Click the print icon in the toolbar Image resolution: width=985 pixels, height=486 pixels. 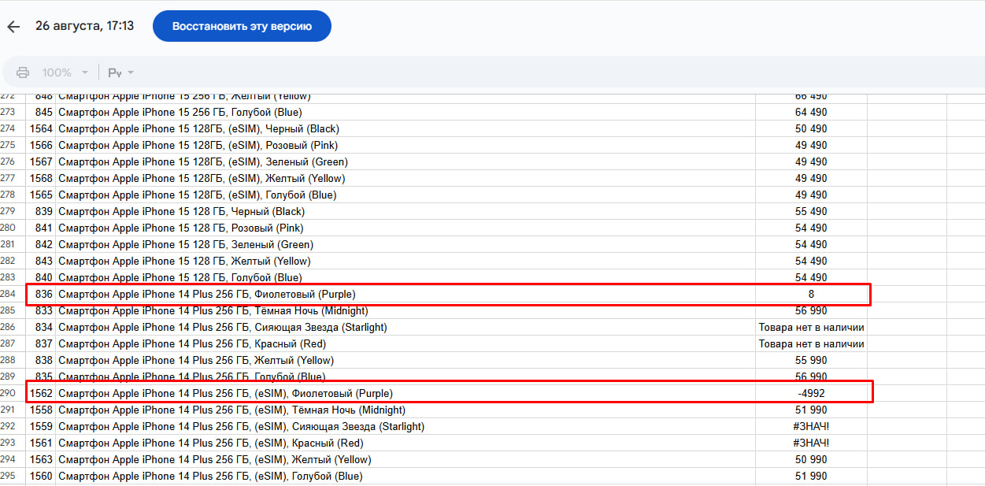pos(23,72)
